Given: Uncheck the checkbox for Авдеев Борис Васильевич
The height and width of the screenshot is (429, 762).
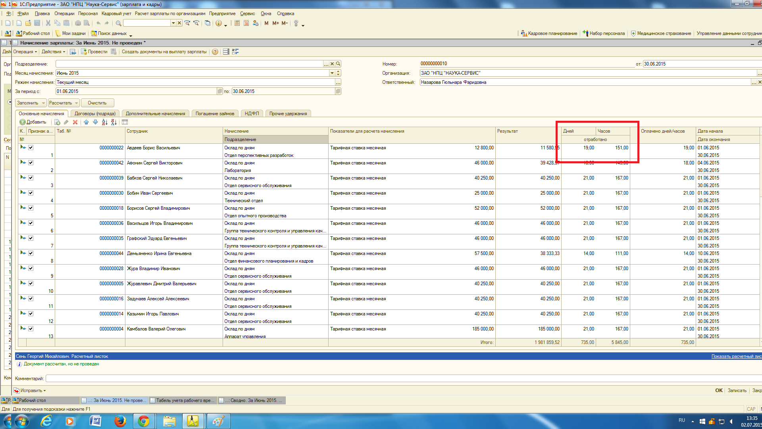Looking at the screenshot, I should pyautogui.click(x=31, y=147).
